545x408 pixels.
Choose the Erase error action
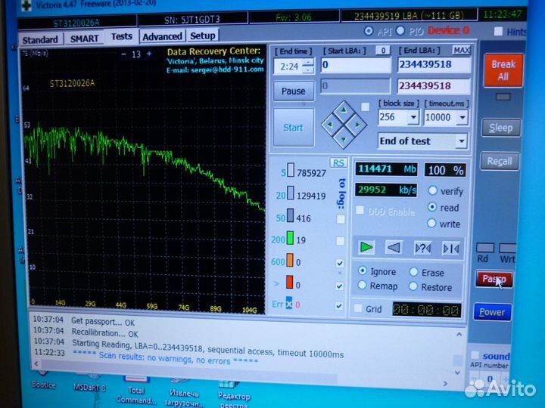(413, 272)
